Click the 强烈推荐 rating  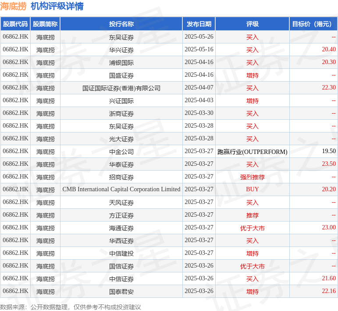point(253,177)
